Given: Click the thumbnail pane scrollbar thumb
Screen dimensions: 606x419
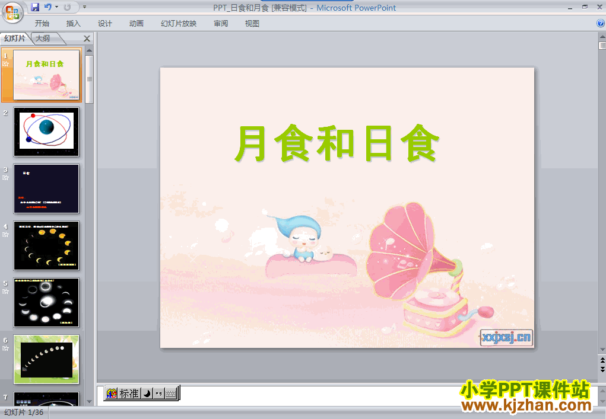Looking at the screenshot, I should (x=89, y=79).
